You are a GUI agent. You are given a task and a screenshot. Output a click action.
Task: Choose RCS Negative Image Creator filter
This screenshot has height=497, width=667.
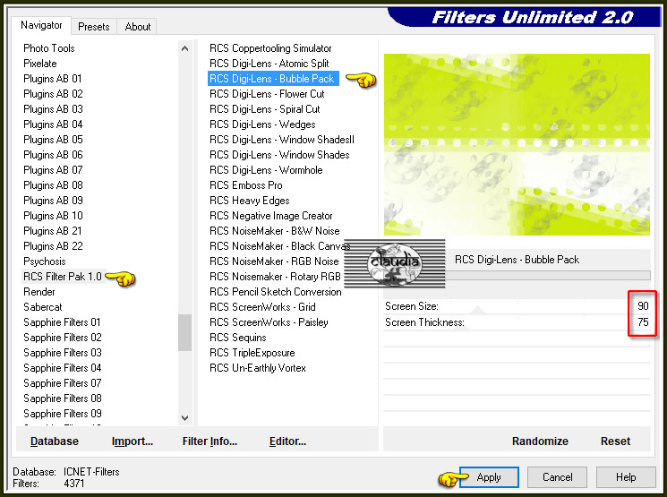tap(271, 216)
